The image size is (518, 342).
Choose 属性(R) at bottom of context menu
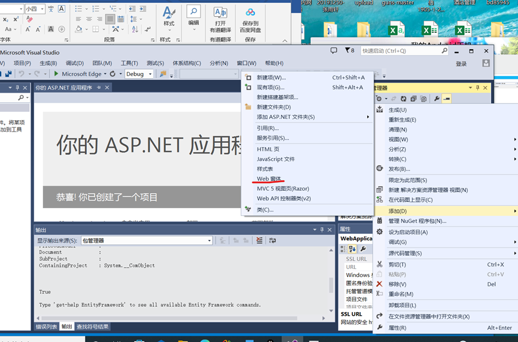click(446, 328)
